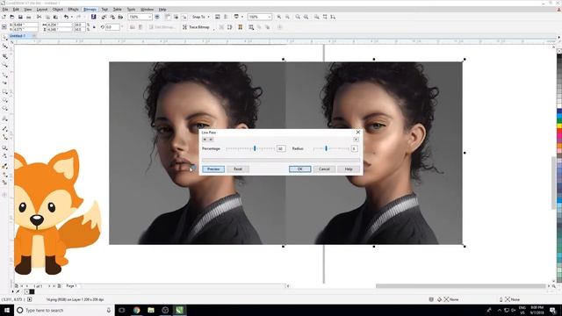Click the Task View taskbar icon
Image resolution: width=562 pixels, height=316 pixels.
point(122,310)
